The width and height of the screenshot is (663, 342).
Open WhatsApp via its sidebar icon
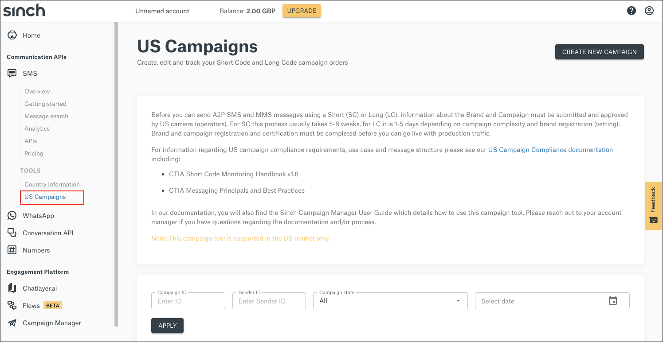[12, 216]
